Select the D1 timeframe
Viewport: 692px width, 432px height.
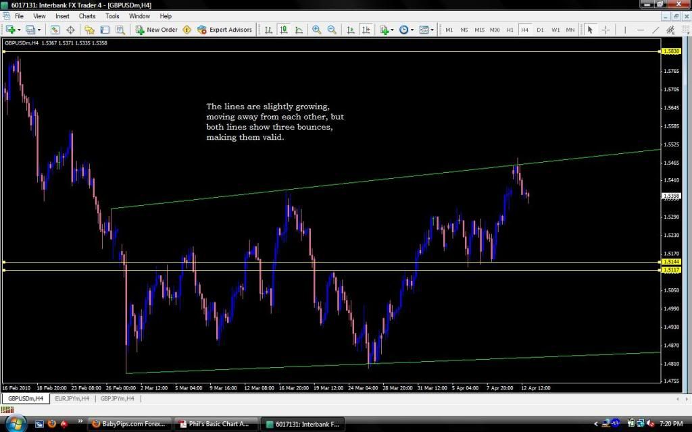click(x=540, y=30)
